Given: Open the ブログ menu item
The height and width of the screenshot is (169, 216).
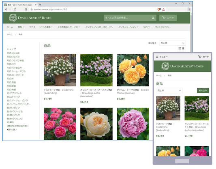Looking at the screenshot, I should (32, 27).
